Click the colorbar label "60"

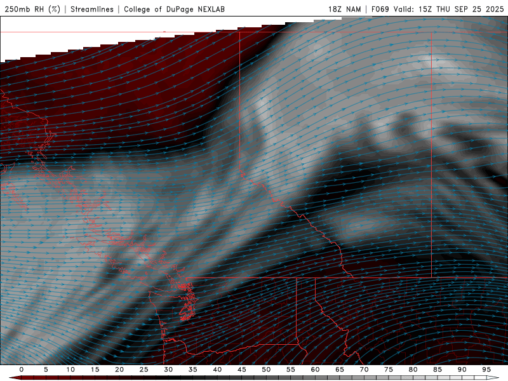(315, 370)
